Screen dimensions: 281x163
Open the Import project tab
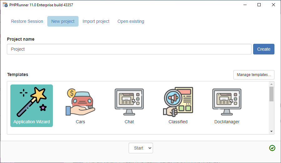tap(96, 21)
